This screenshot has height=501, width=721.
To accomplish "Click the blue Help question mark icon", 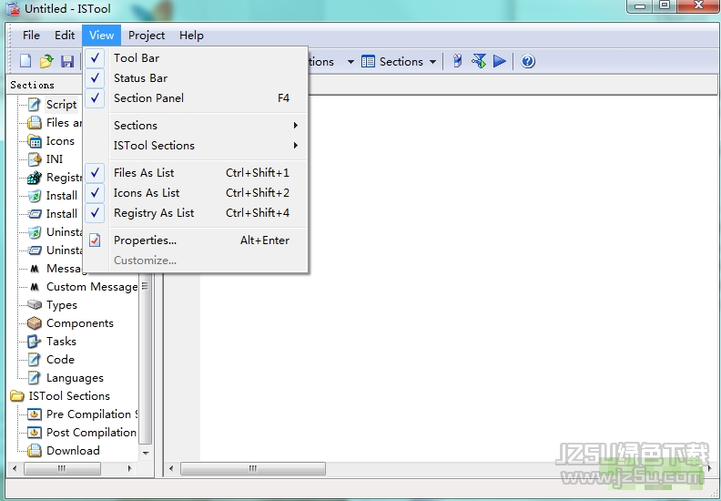I will [x=528, y=61].
